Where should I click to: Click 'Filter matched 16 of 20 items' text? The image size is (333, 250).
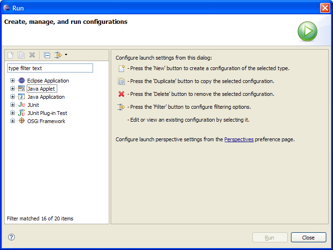(x=40, y=219)
